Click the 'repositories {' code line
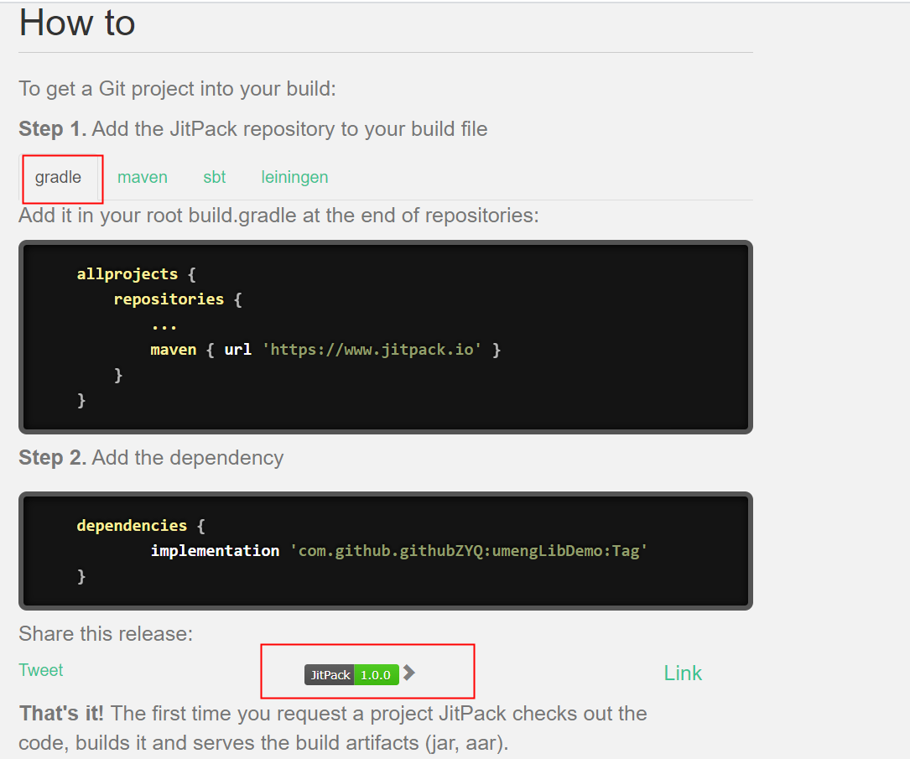 pyautogui.click(x=178, y=299)
